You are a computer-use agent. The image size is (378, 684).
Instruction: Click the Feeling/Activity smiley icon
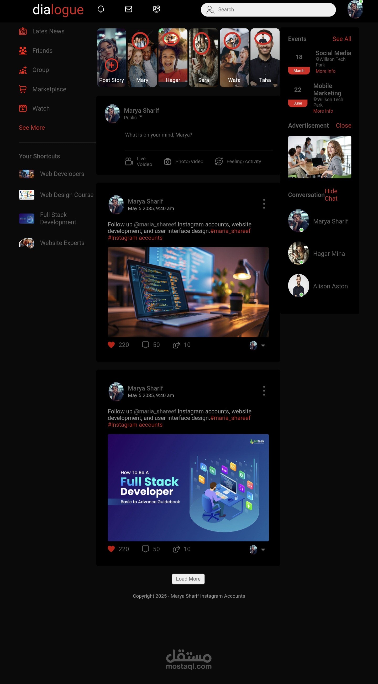point(219,161)
